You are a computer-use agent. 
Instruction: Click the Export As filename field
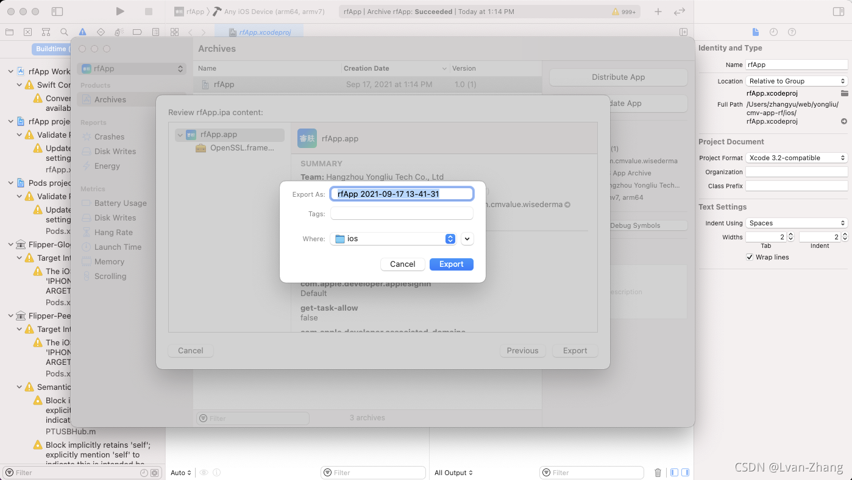point(402,194)
